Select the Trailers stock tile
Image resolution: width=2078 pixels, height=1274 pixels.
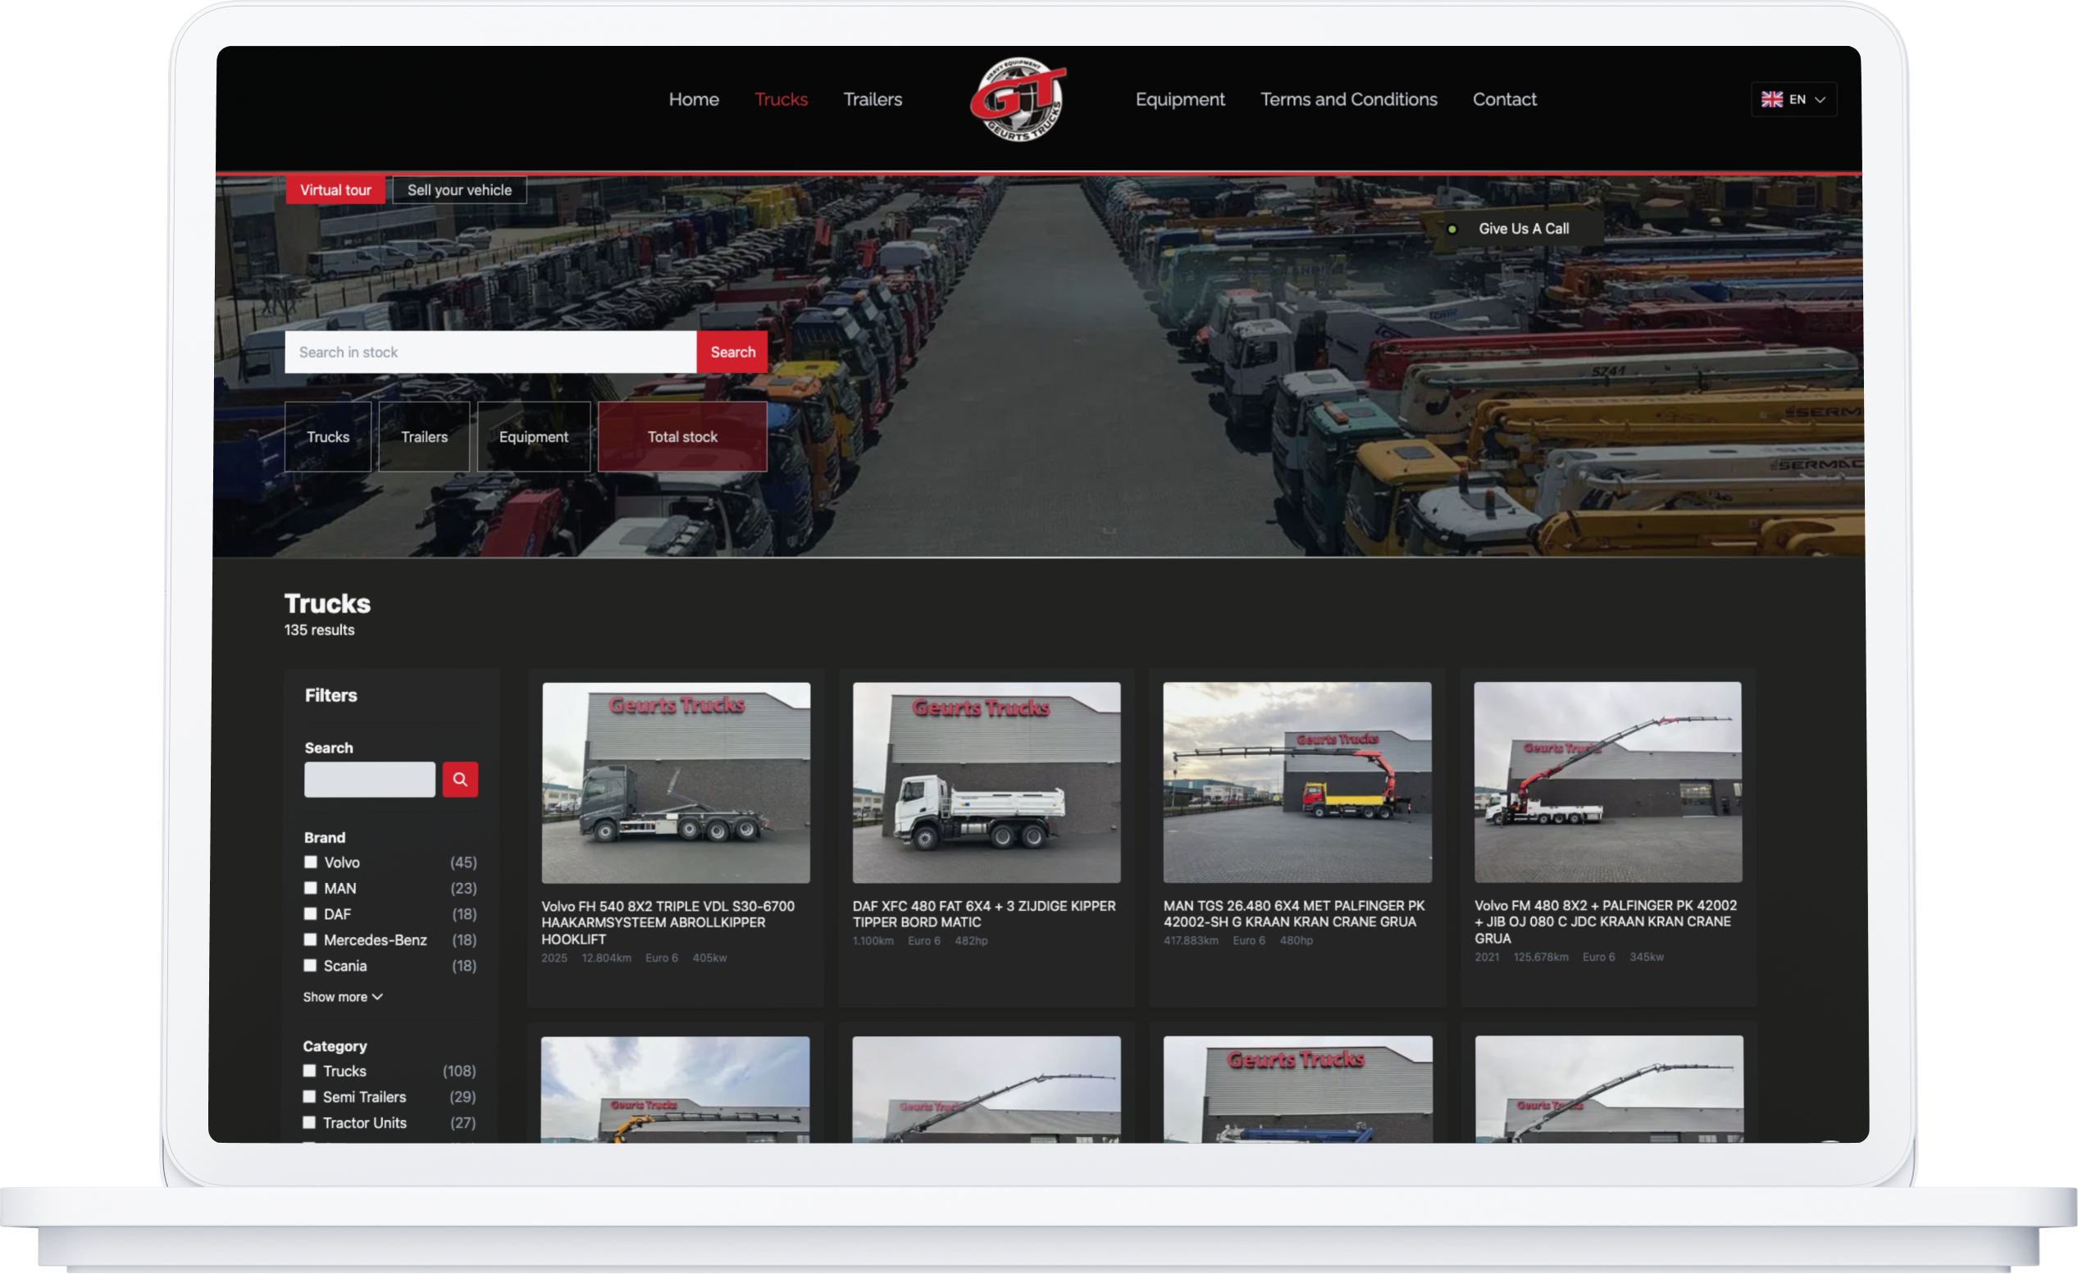(x=424, y=437)
